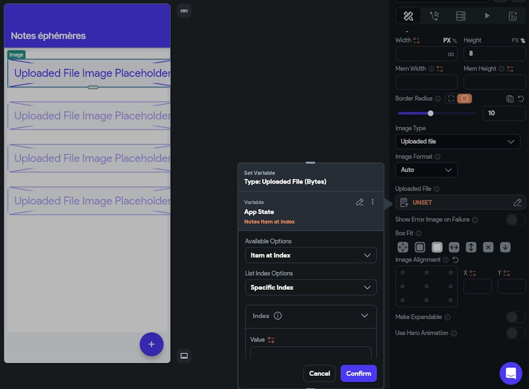Open the Actions flow tab icon
The width and height of the screenshot is (529, 389).
pos(434,16)
